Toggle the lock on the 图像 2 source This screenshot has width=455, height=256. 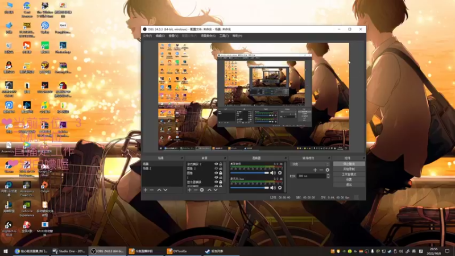click(x=221, y=168)
